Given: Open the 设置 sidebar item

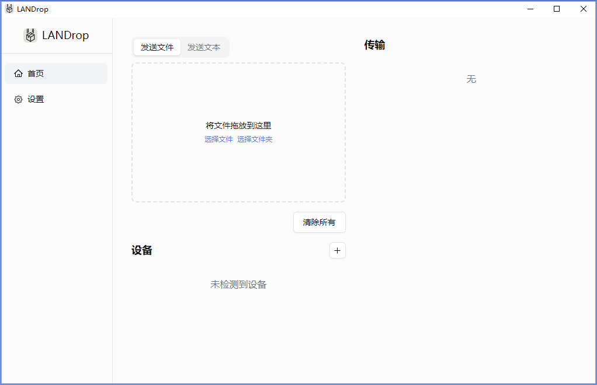Looking at the screenshot, I should coord(56,100).
